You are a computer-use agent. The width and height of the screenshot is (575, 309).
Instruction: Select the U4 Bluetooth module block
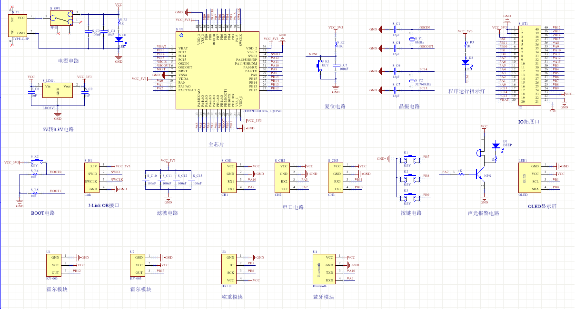(324, 269)
